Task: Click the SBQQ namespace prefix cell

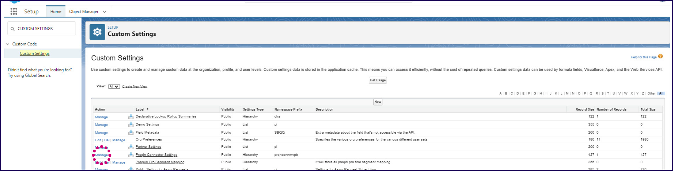Action: 279,132
